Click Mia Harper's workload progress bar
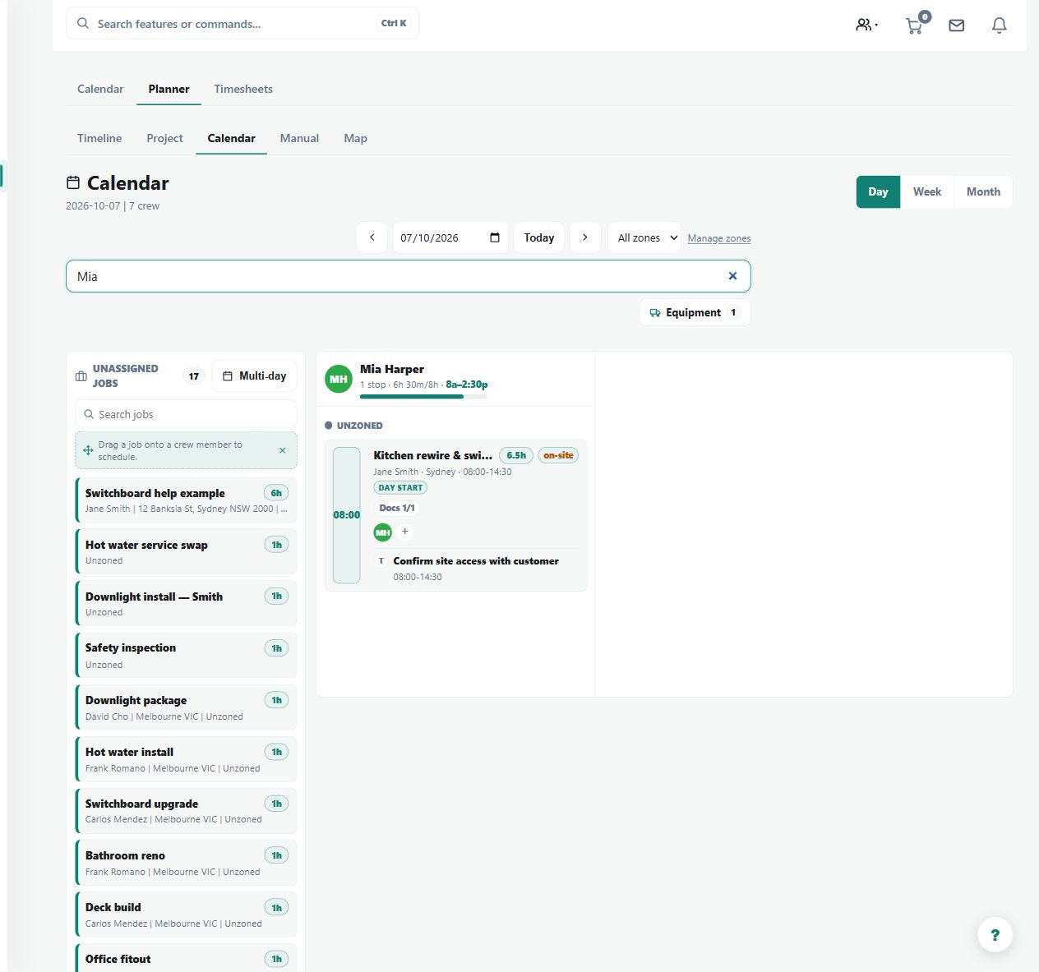This screenshot has width=1039, height=972. pyautogui.click(x=423, y=396)
